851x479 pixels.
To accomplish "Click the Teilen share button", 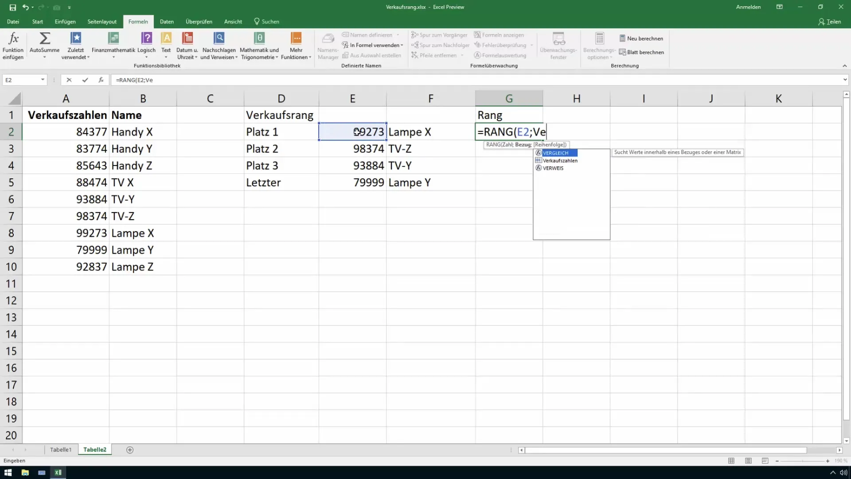I will 830,22.
